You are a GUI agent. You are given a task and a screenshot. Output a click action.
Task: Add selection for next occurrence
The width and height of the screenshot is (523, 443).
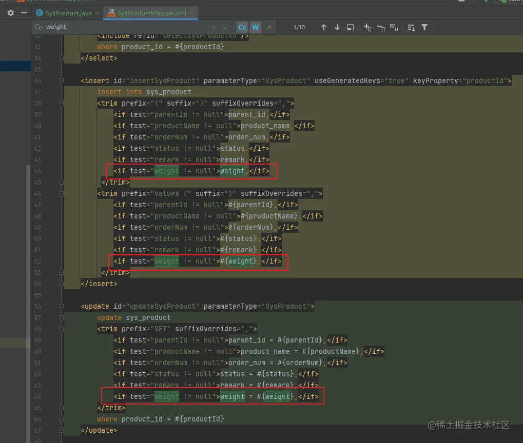coord(367,27)
